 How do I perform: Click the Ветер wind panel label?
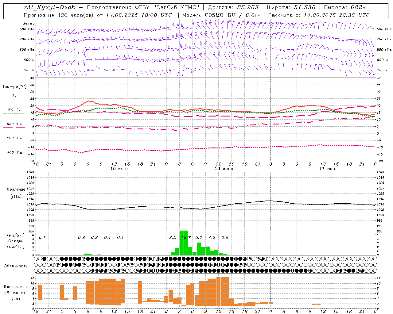click(x=29, y=23)
